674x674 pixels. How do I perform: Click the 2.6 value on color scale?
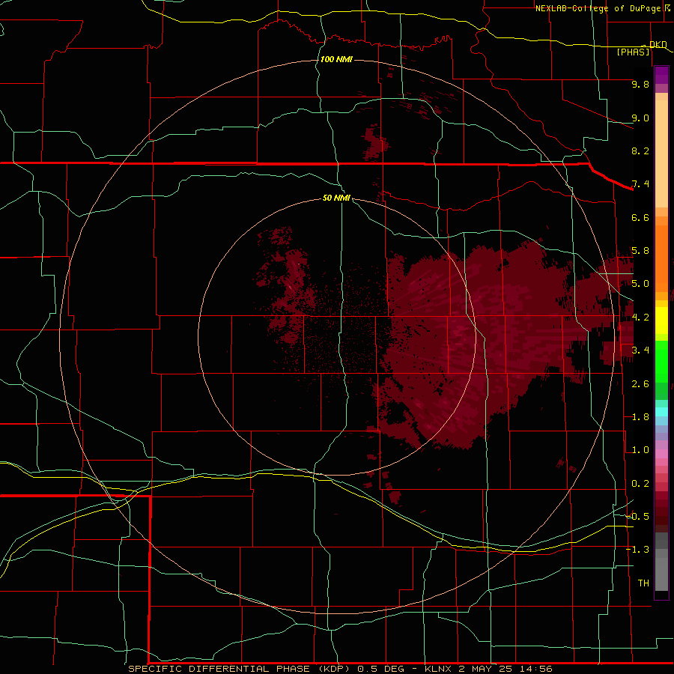(640, 384)
